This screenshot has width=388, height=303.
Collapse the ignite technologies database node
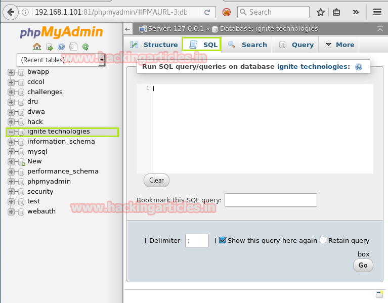11,132
